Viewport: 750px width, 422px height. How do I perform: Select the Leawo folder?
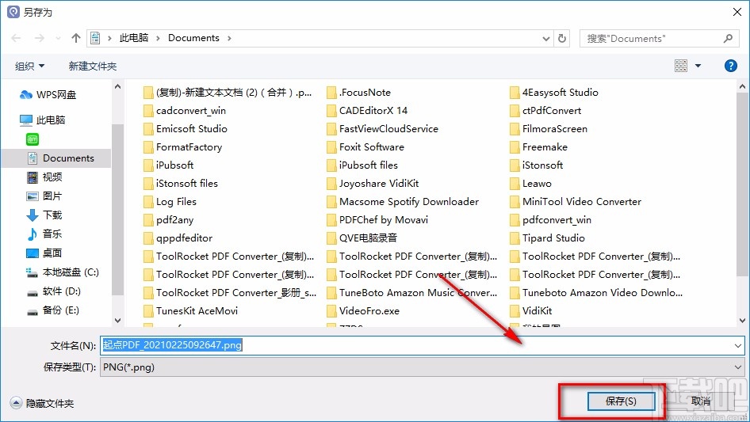(531, 183)
